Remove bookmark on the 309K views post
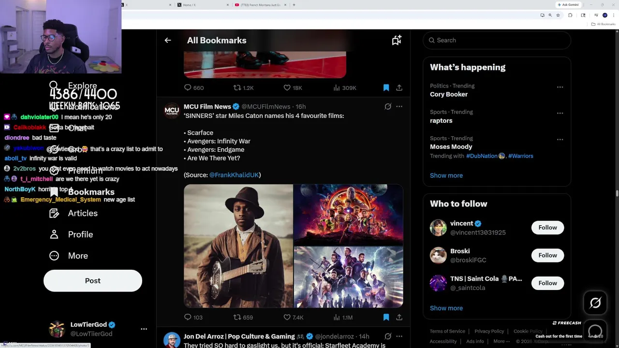This screenshot has width=619, height=348. coord(386,88)
